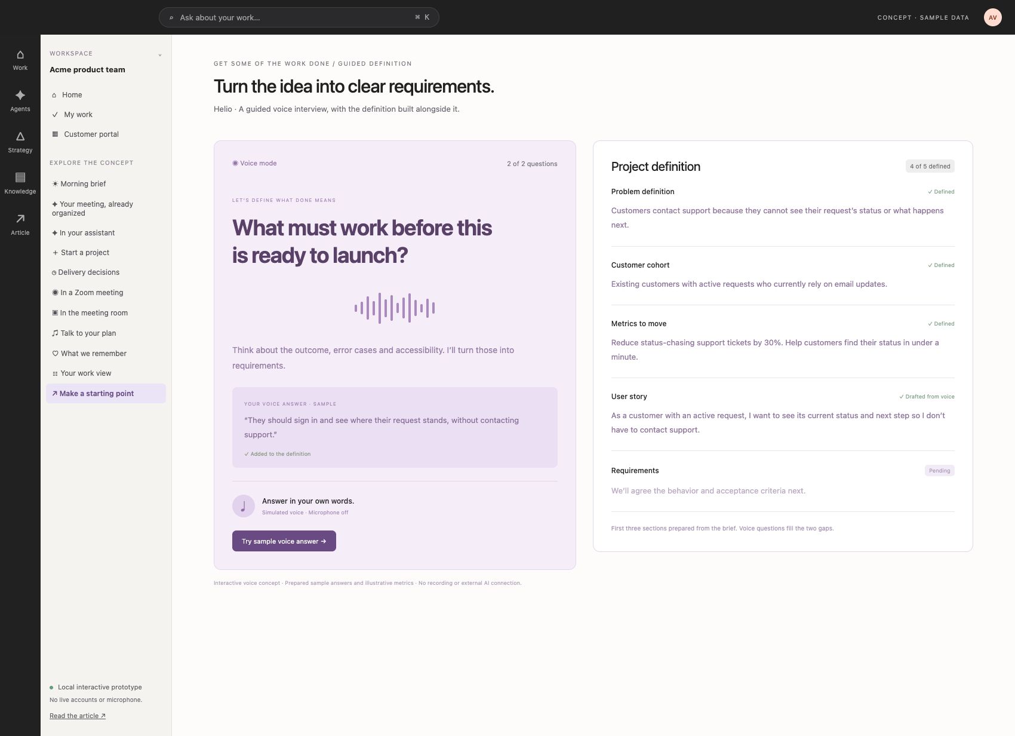Open the Knowledge stack icon
The width and height of the screenshot is (1015, 736).
[x=20, y=177]
